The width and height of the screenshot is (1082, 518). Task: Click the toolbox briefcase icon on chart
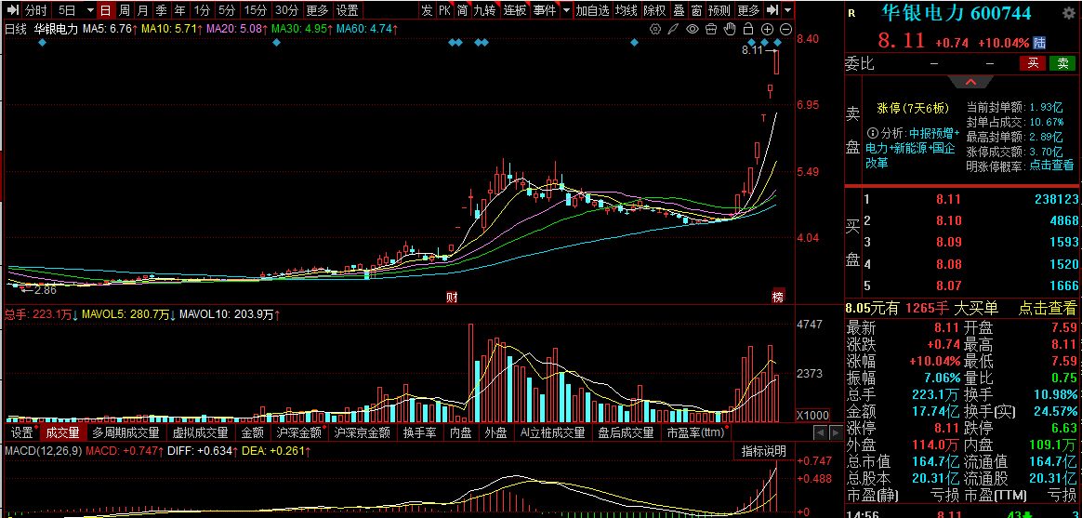711,29
